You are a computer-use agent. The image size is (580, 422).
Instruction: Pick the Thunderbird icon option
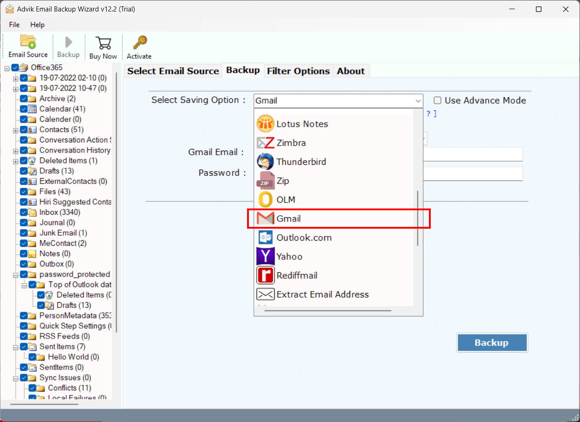coord(265,162)
